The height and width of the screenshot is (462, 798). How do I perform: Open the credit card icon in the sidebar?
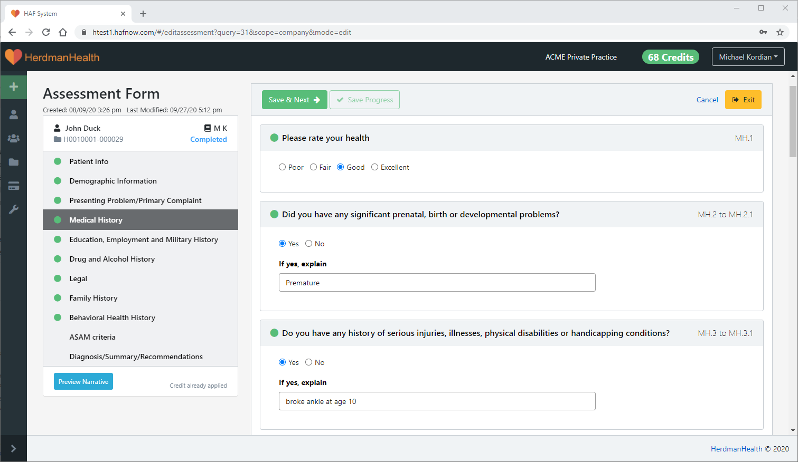(x=14, y=186)
